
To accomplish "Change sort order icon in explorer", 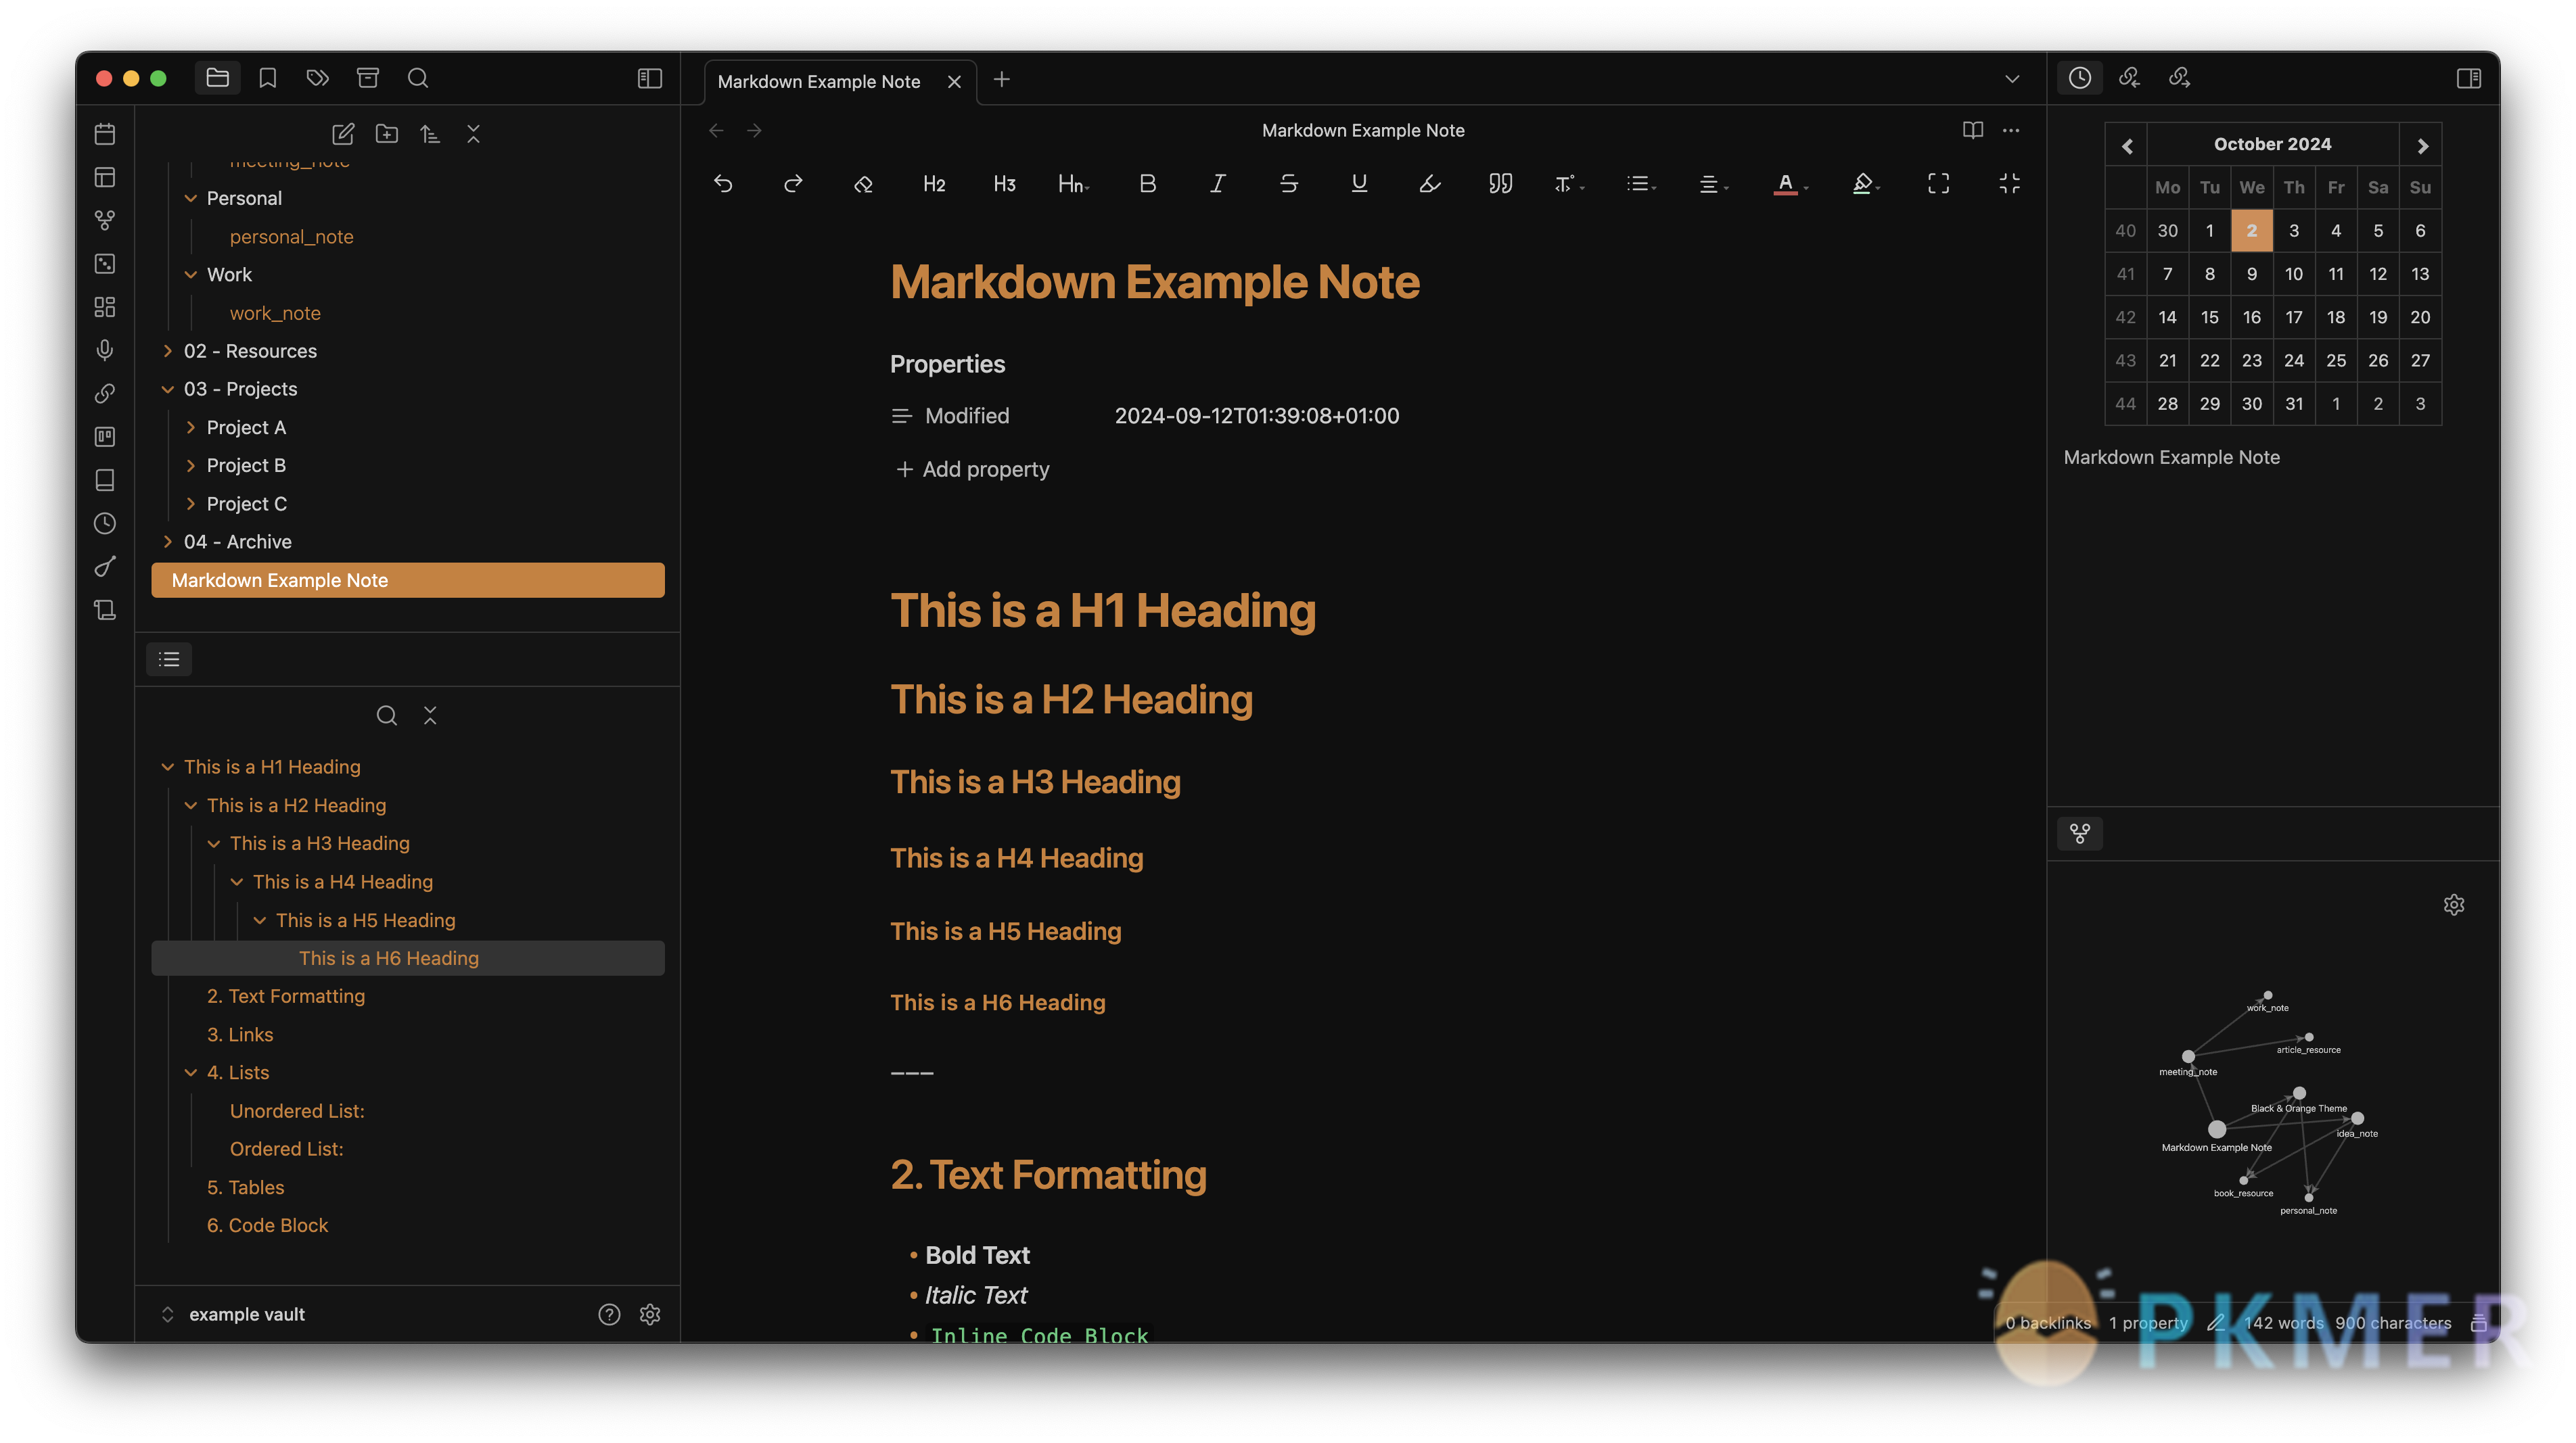I will 430,134.
